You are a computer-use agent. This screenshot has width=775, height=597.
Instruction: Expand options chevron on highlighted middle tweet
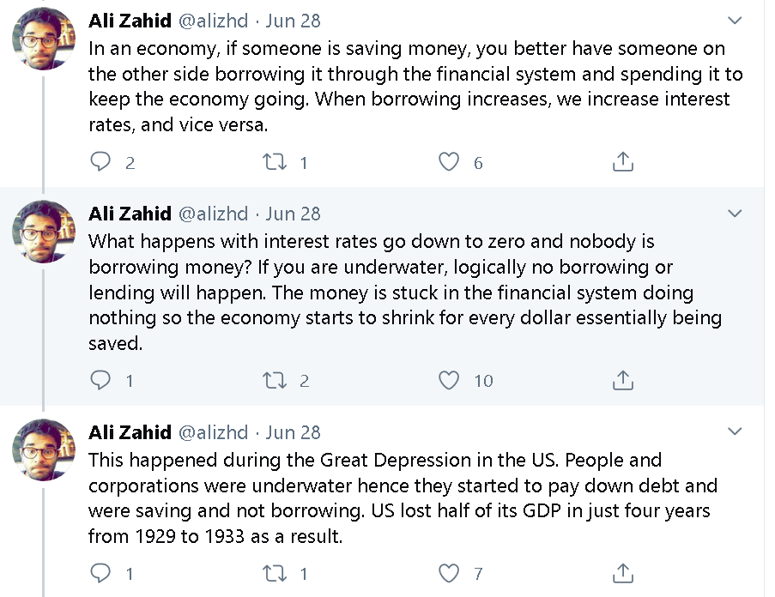point(735,214)
